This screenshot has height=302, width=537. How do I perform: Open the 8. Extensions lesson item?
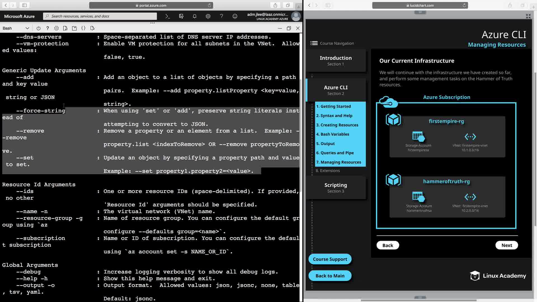pyautogui.click(x=328, y=171)
